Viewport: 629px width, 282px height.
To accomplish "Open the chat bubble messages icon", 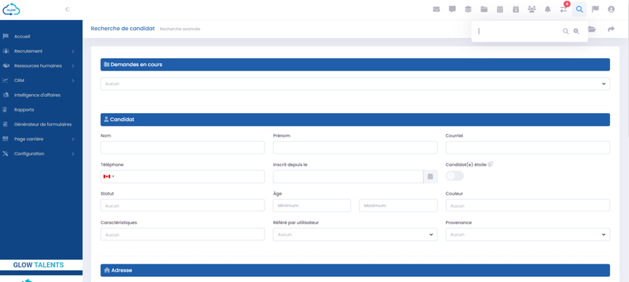I will pyautogui.click(x=452, y=10).
